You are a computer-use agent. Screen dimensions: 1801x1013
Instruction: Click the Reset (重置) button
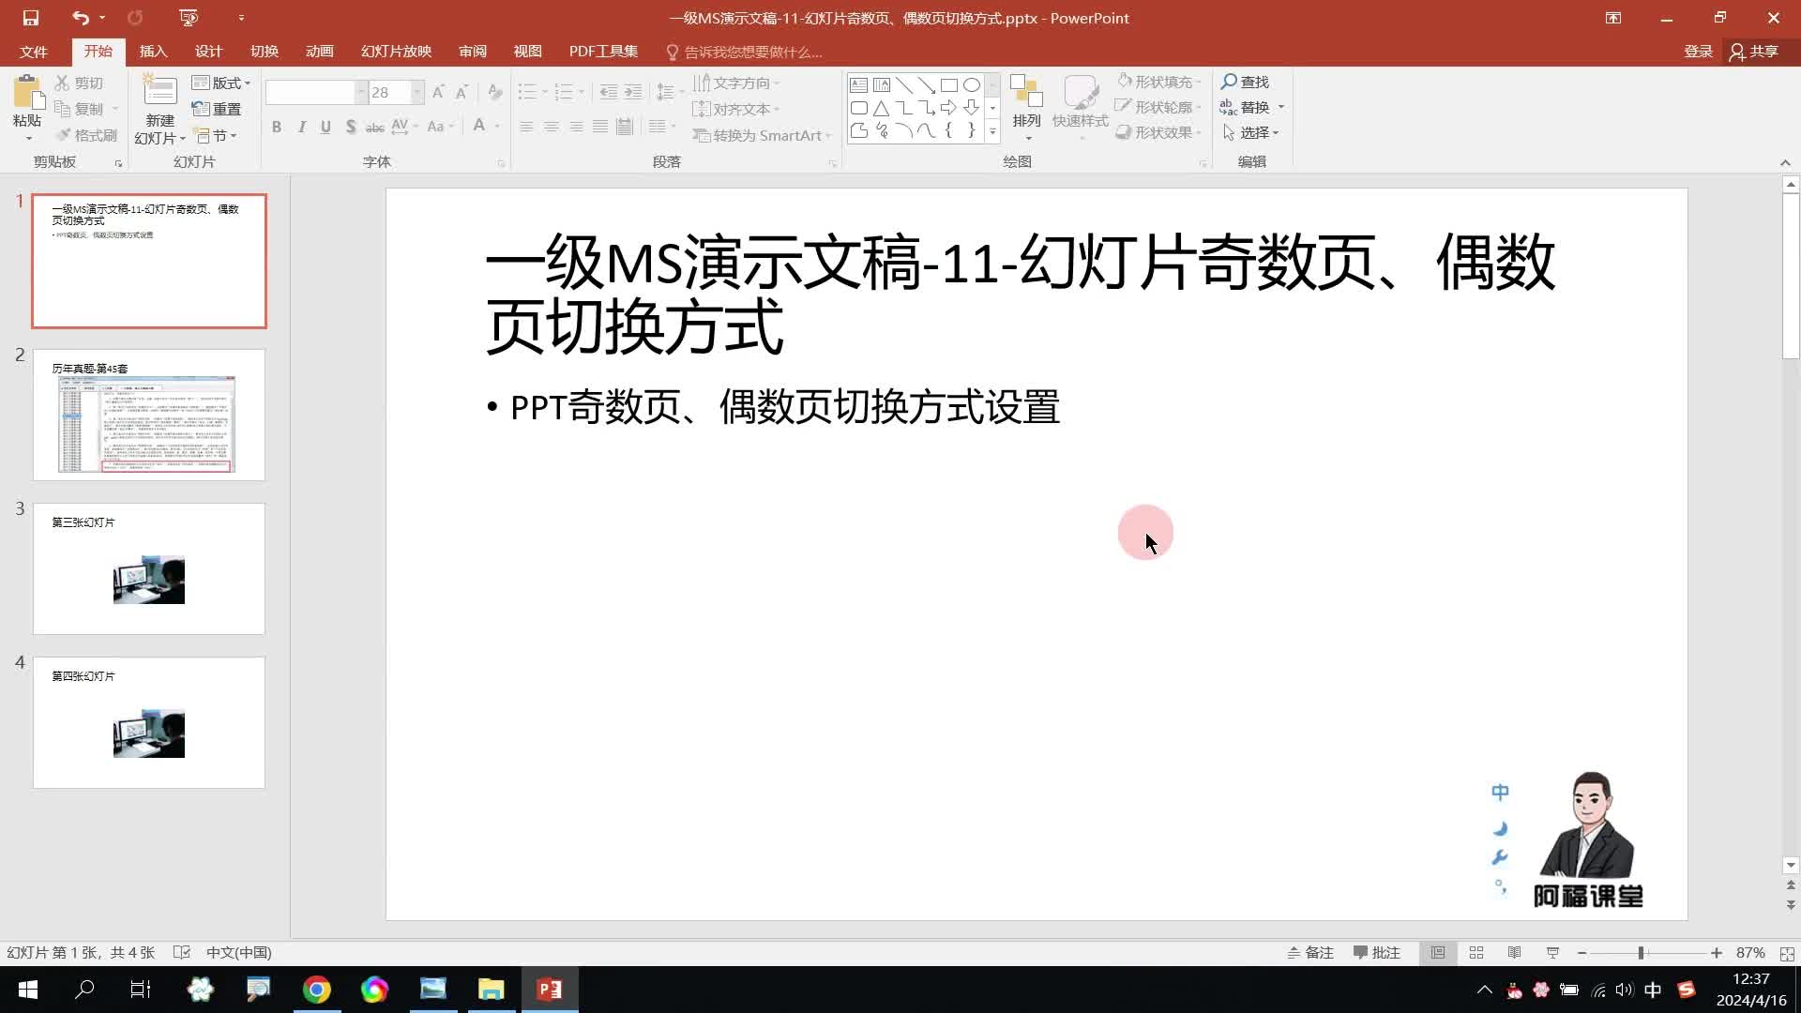click(217, 110)
